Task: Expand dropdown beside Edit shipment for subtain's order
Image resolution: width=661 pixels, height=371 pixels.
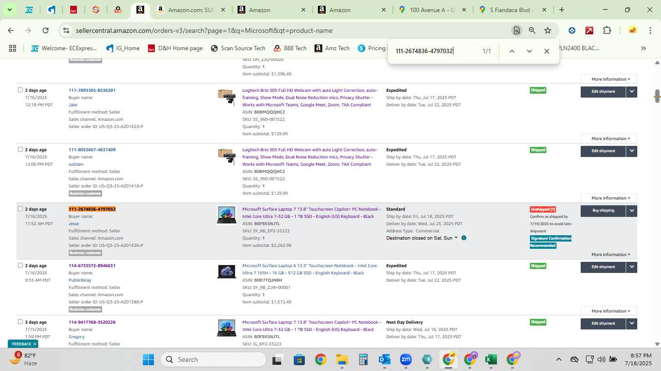Action: (x=631, y=151)
